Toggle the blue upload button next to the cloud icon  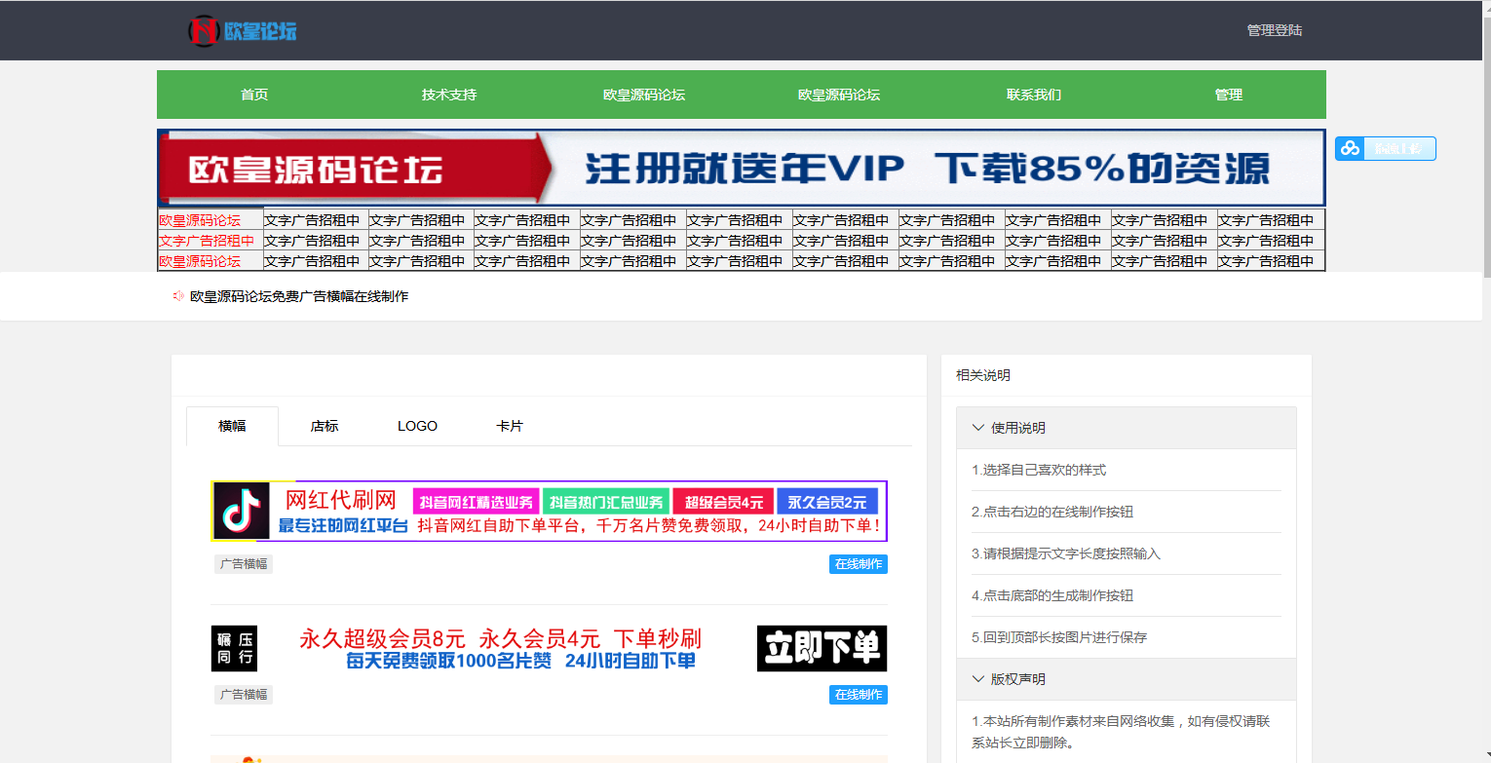click(x=1398, y=148)
